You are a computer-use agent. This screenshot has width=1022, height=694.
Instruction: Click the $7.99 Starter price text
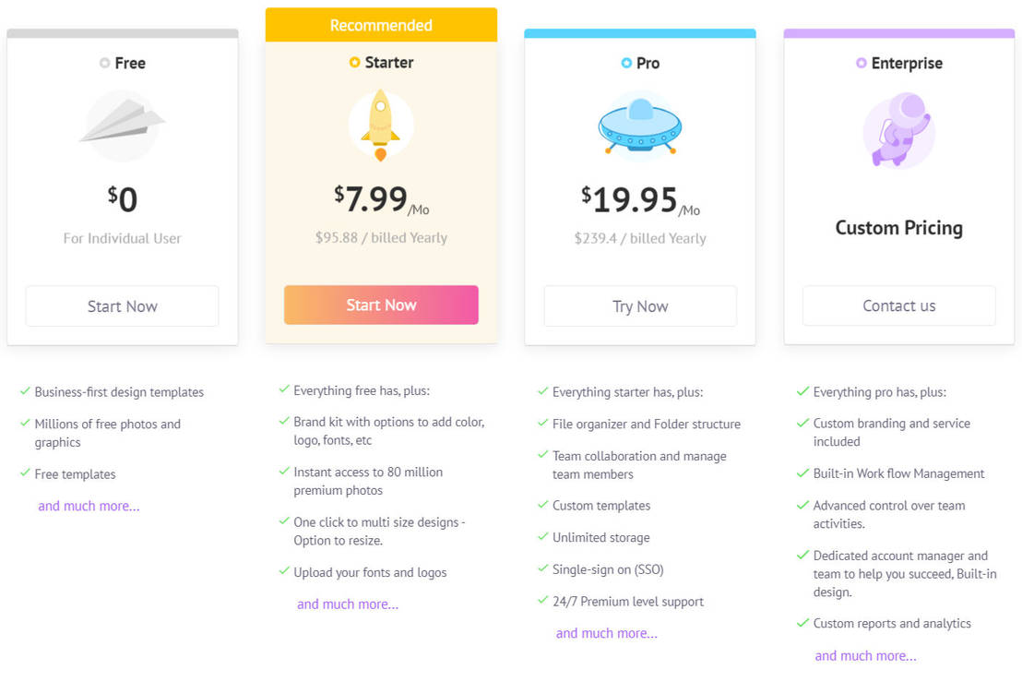[x=372, y=198]
